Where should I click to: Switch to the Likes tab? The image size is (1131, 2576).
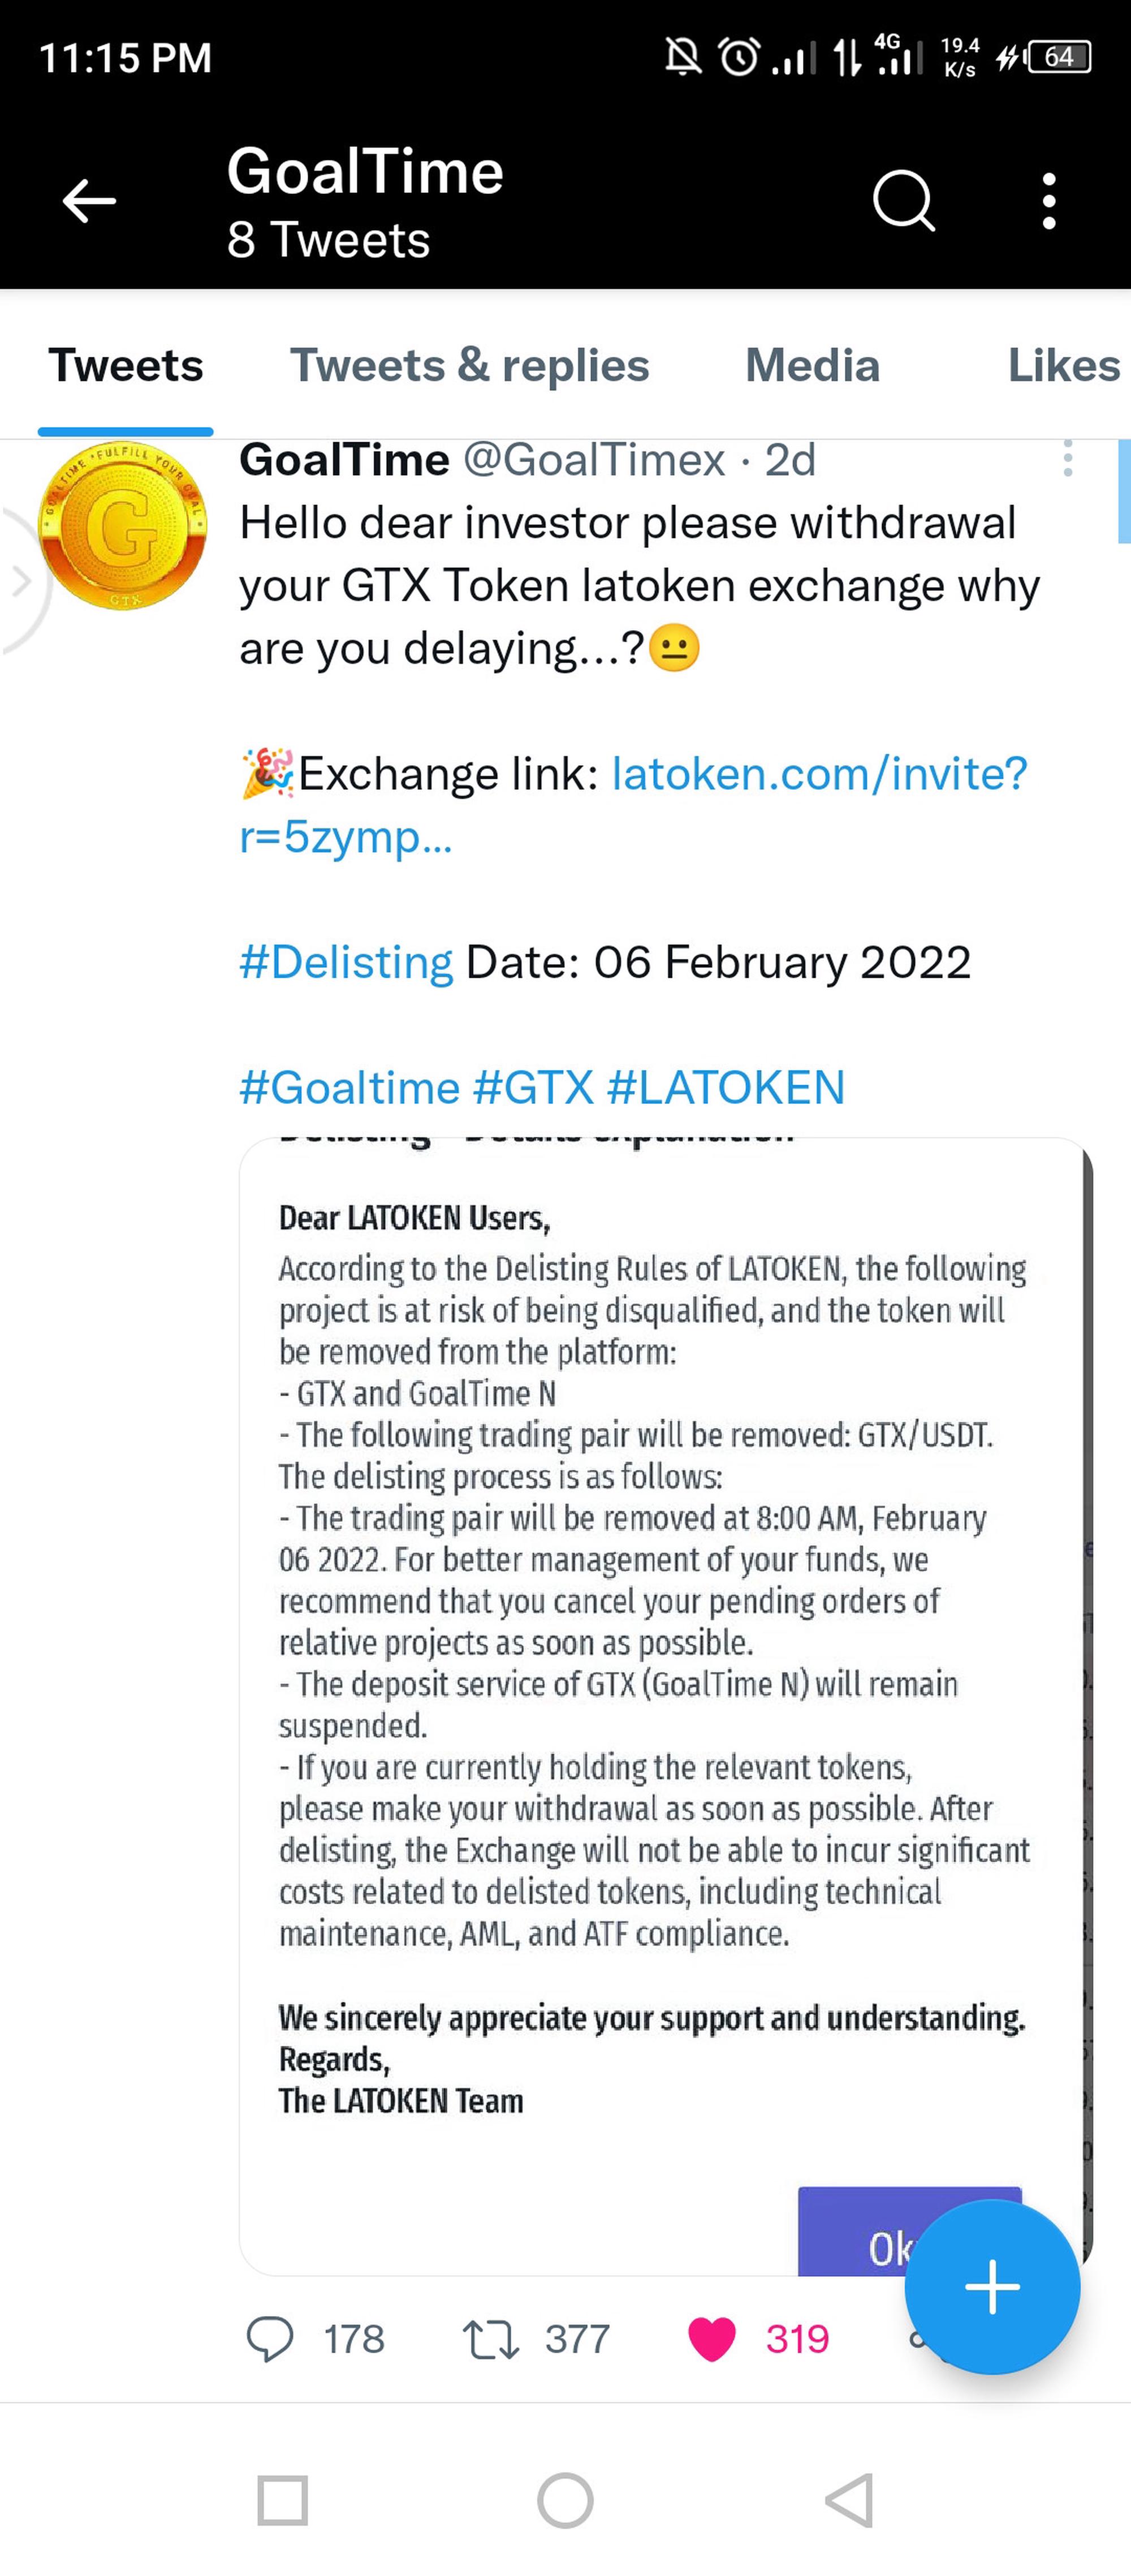[1062, 366]
